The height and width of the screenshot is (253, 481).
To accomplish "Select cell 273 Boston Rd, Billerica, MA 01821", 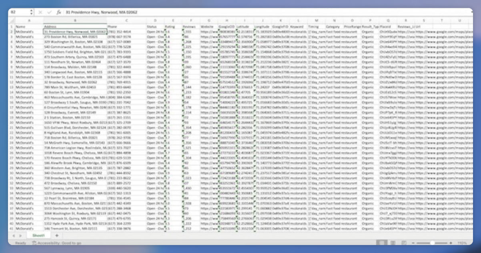I will pyautogui.click(x=74, y=36).
